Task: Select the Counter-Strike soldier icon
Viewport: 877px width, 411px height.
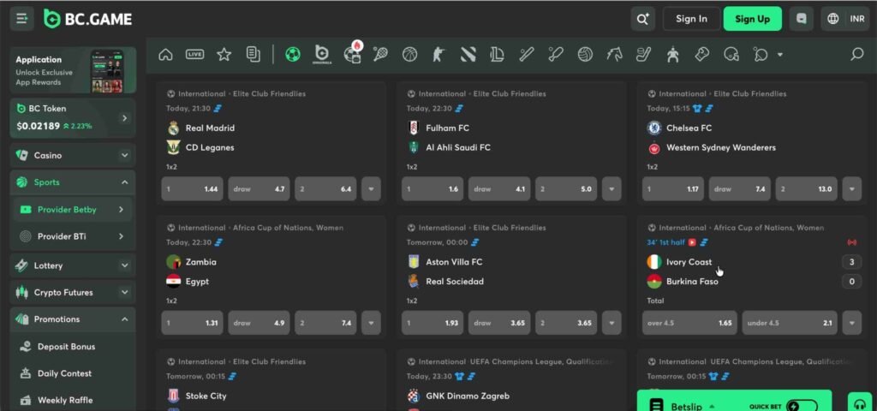Action: coord(438,54)
